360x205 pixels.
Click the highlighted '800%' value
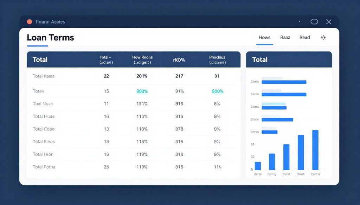217,91
